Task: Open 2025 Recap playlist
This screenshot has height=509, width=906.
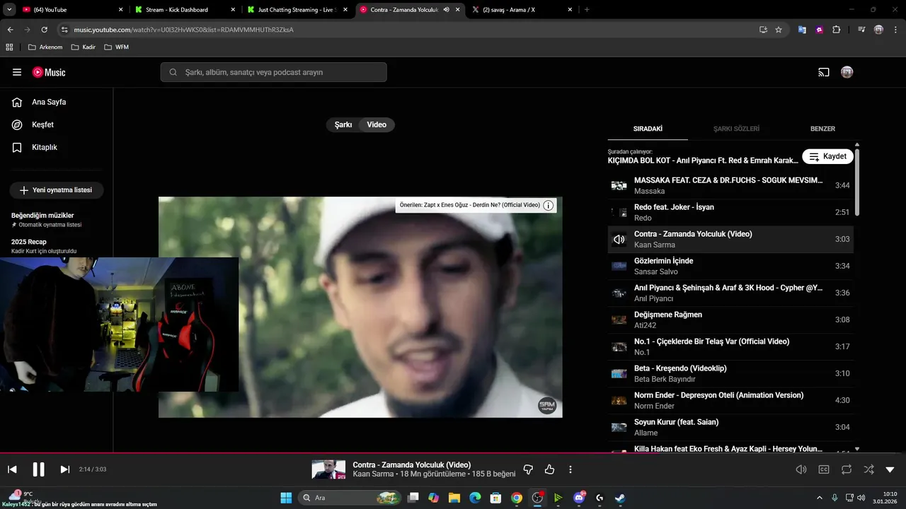Action: (x=57, y=246)
